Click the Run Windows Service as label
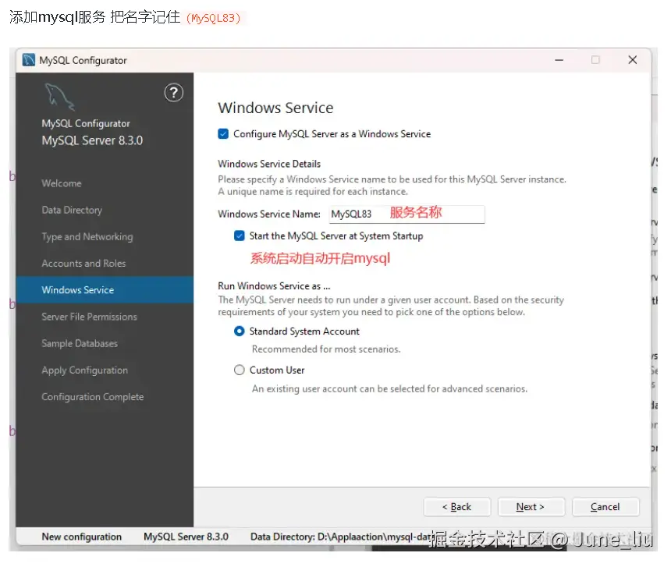671x567 pixels. point(274,285)
